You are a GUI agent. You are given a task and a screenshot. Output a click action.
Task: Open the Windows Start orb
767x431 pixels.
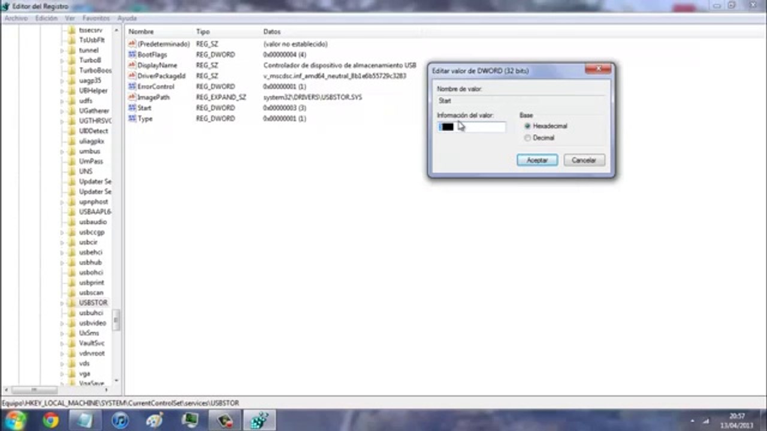pyautogui.click(x=16, y=420)
